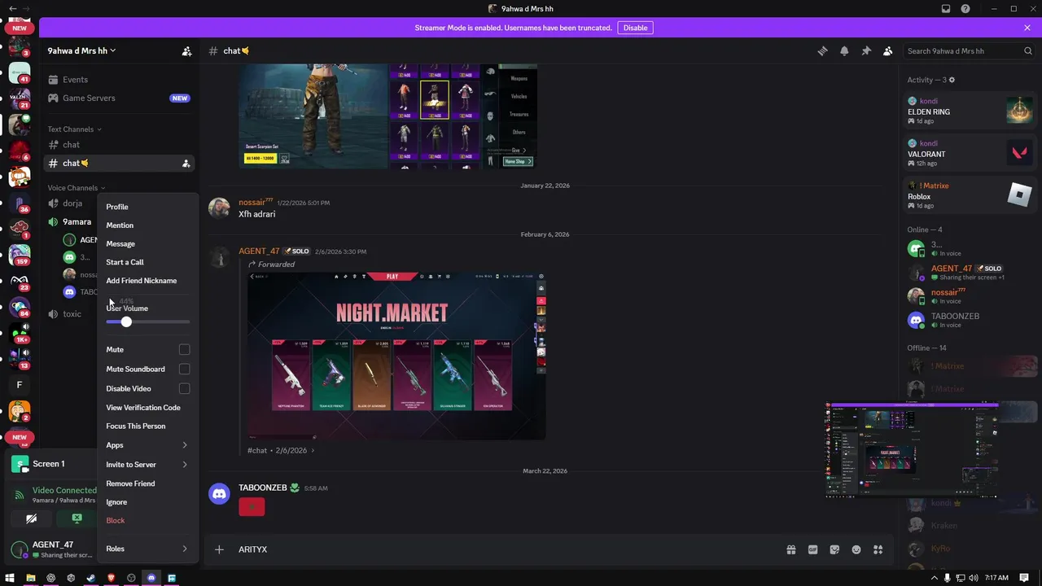
Task: Toggle camera button in voice panel
Action: click(x=31, y=518)
